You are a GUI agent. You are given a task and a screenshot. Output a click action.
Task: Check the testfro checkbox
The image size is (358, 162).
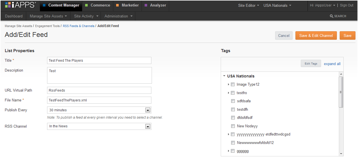[x=233, y=93]
